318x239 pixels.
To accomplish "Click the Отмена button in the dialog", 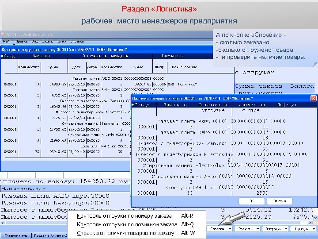I will [280, 201].
